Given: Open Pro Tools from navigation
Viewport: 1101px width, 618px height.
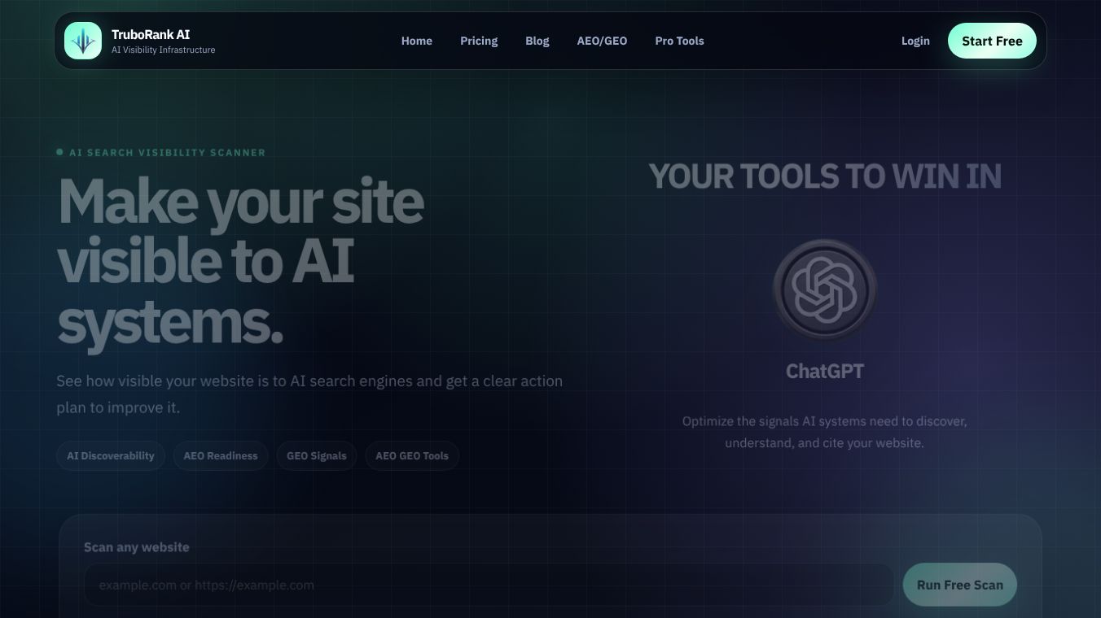Looking at the screenshot, I should [680, 41].
